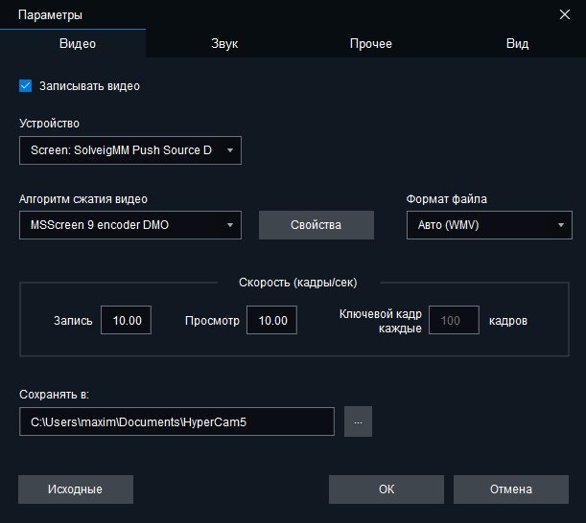The height and width of the screenshot is (523, 586).
Task: Select the Видео tab
Action: (78, 43)
